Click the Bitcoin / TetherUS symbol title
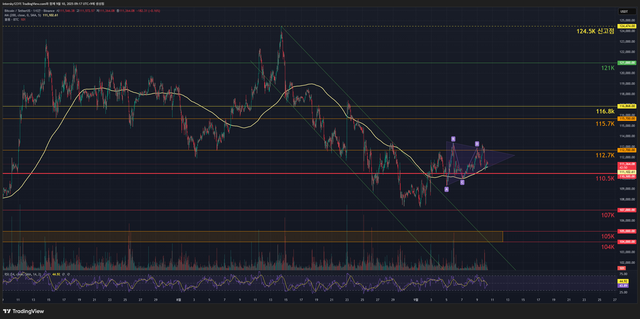 [29, 11]
